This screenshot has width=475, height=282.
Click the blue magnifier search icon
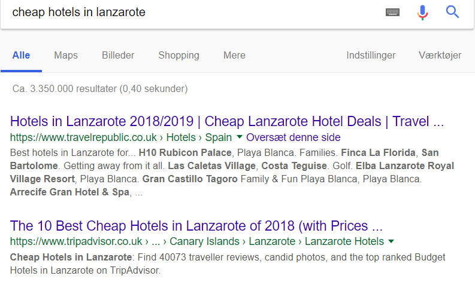point(452,12)
